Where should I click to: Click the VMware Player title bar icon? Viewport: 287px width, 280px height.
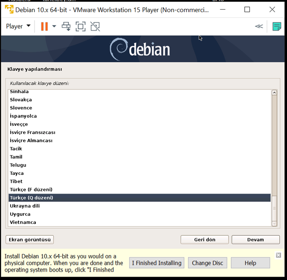(x=9, y=9)
